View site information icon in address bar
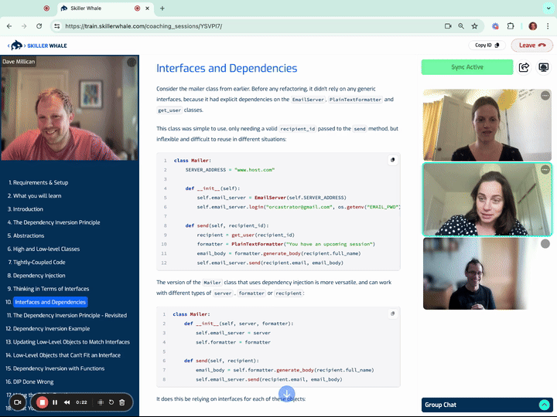 tap(56, 26)
